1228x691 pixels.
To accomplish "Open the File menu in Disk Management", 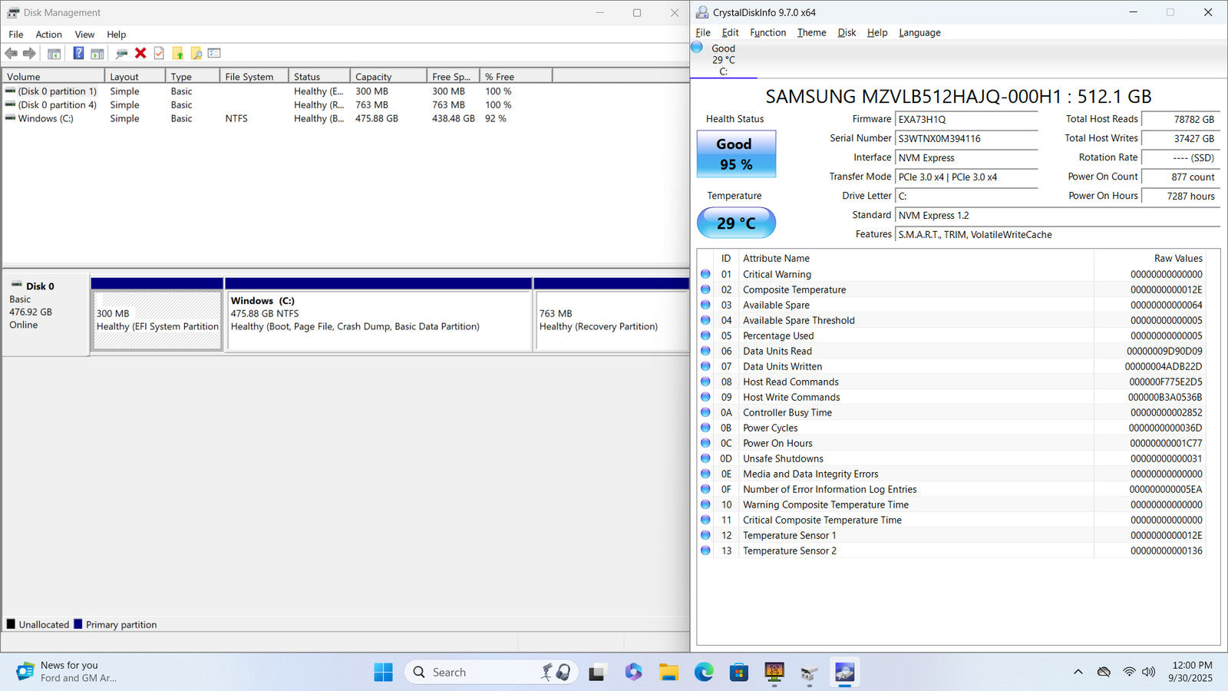I will (x=16, y=35).
